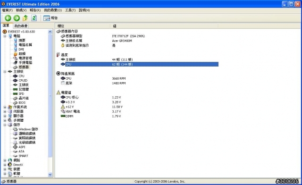302x185 pixels.
Task: Select the 邏輯磁碟機 logical drives icon
Action: [15, 134]
